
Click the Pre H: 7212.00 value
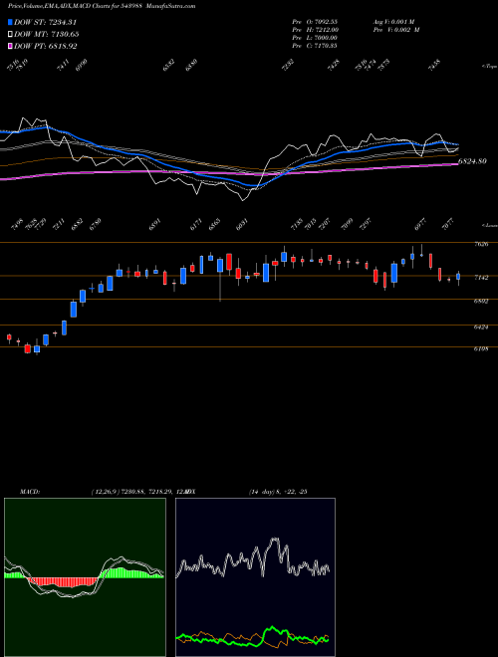point(315,29)
